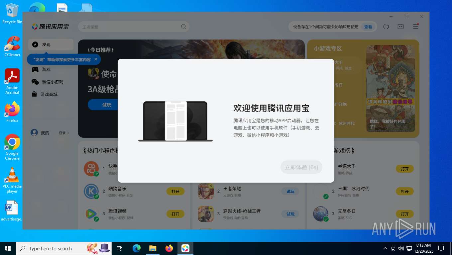Click the 酷狗音乐 app icon
The image size is (452, 255).
(x=91, y=191)
